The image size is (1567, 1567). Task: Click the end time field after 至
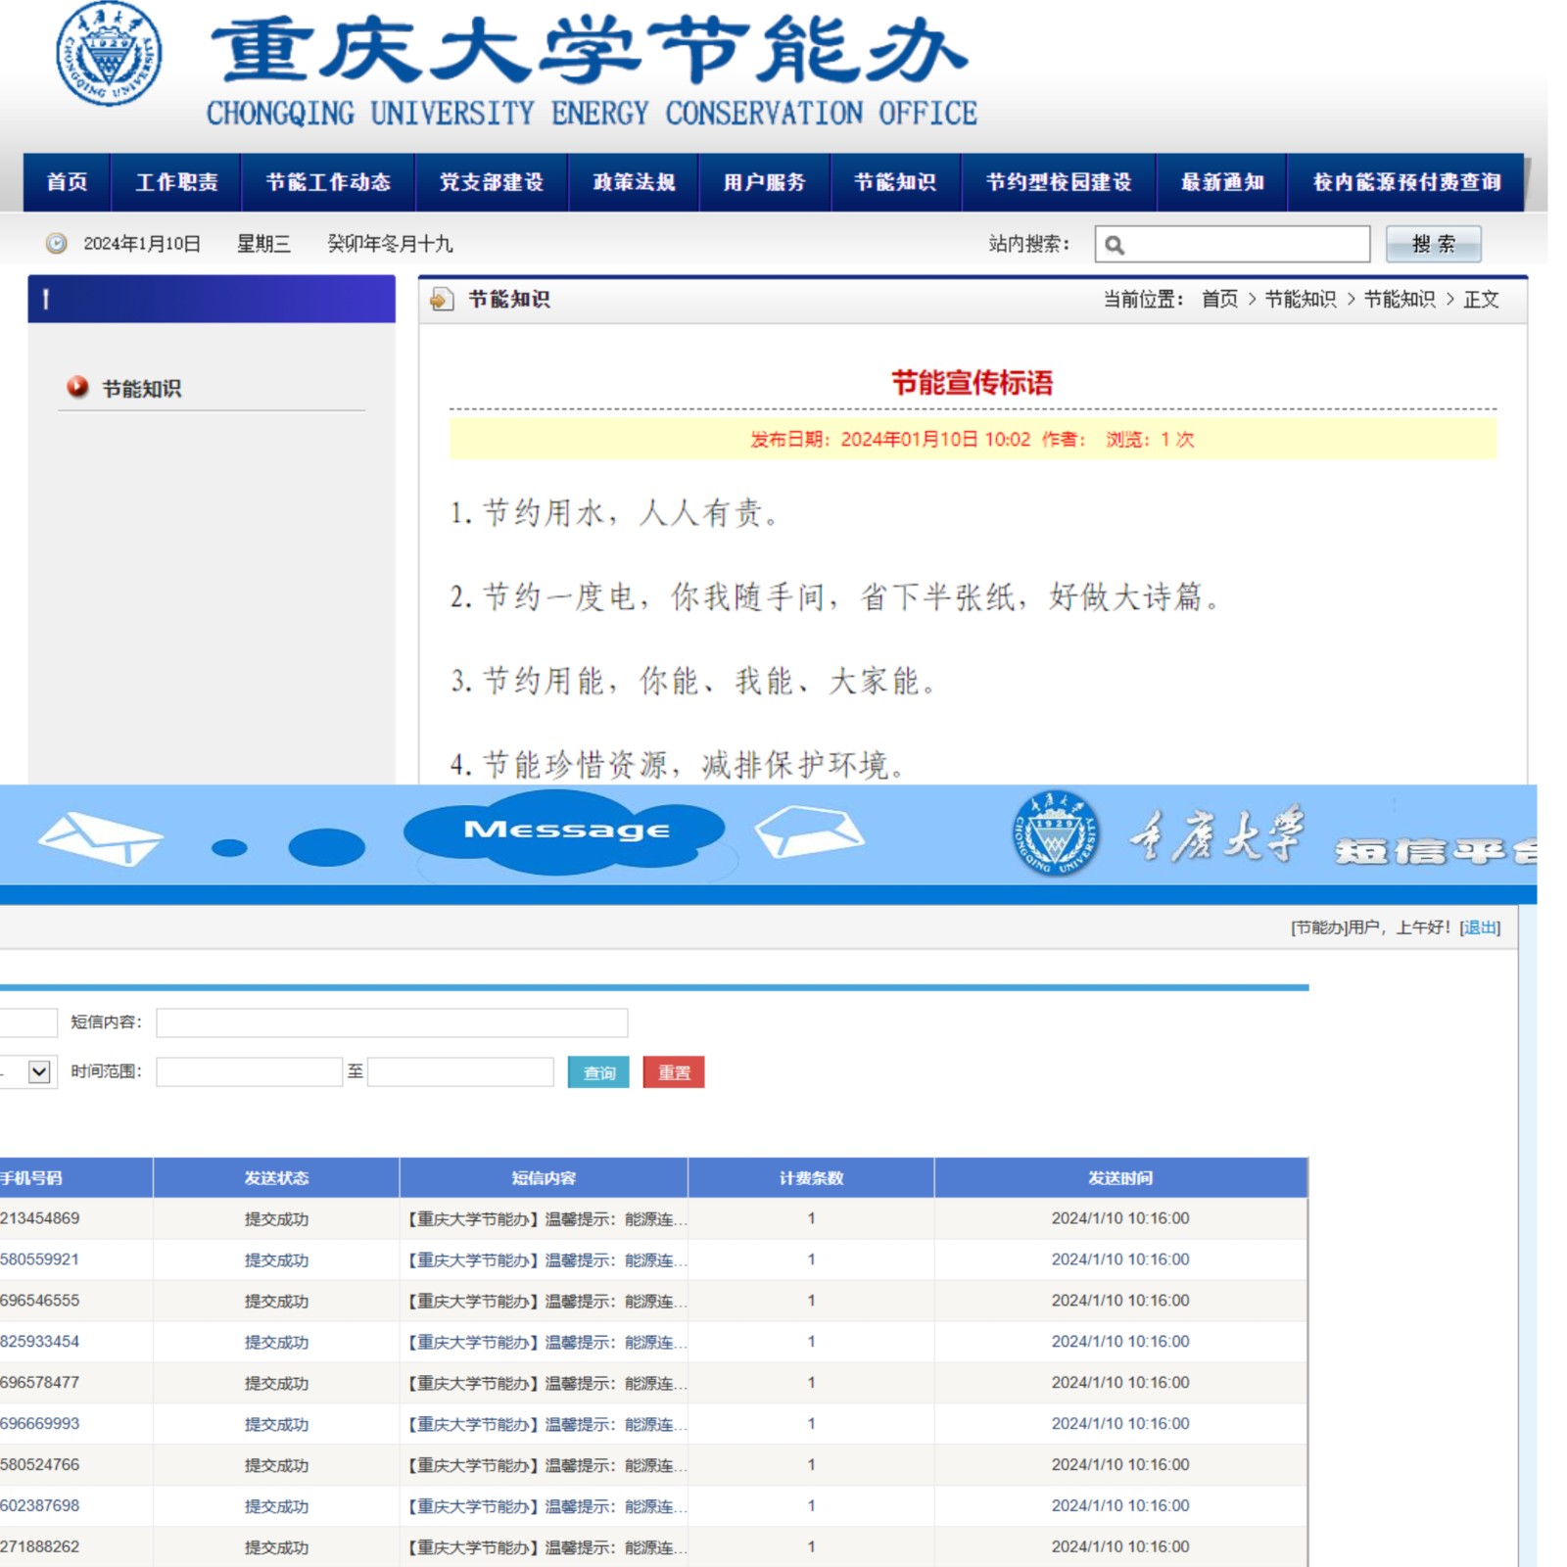pyautogui.click(x=460, y=1071)
